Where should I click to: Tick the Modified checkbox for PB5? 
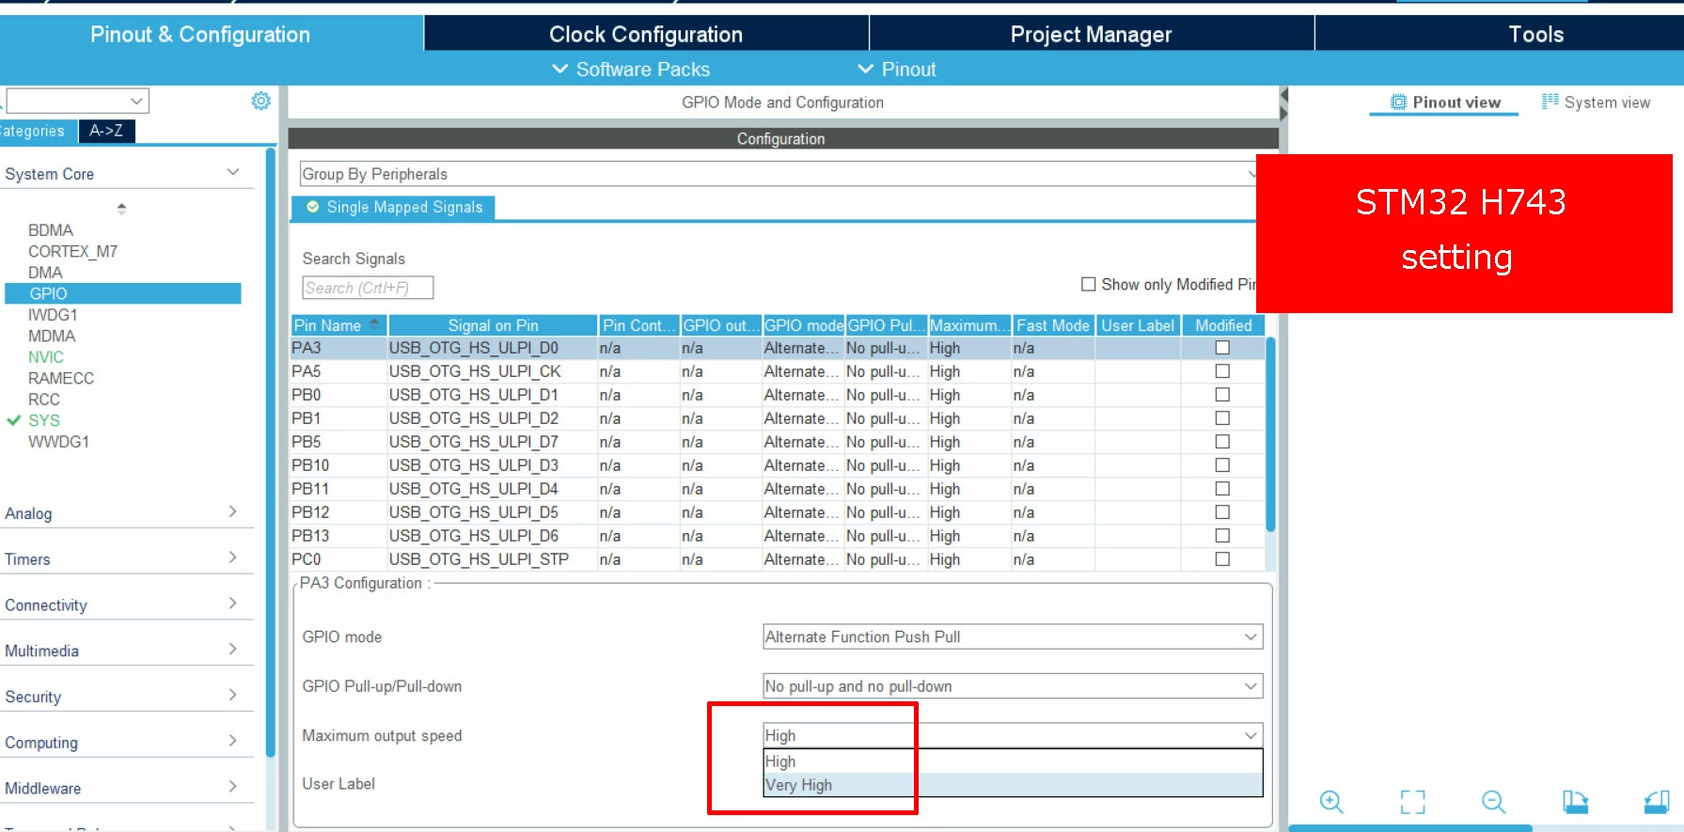(1222, 442)
